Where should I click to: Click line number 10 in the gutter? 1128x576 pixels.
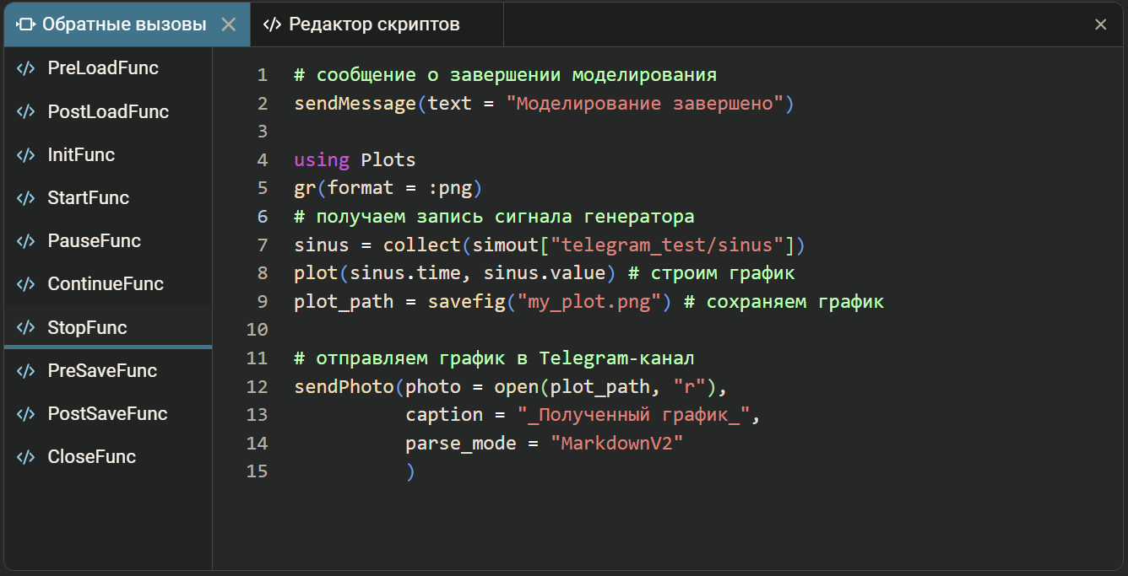[257, 329]
